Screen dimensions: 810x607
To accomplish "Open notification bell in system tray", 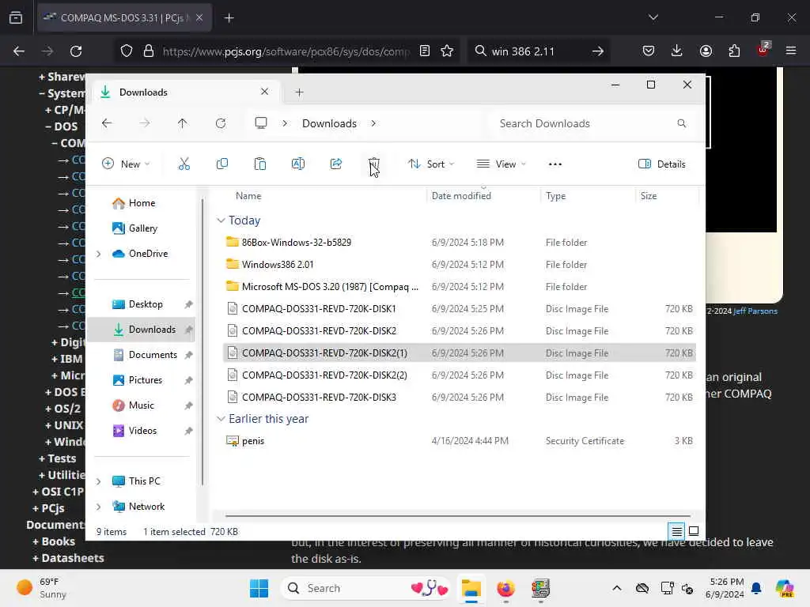I will click(x=756, y=588).
